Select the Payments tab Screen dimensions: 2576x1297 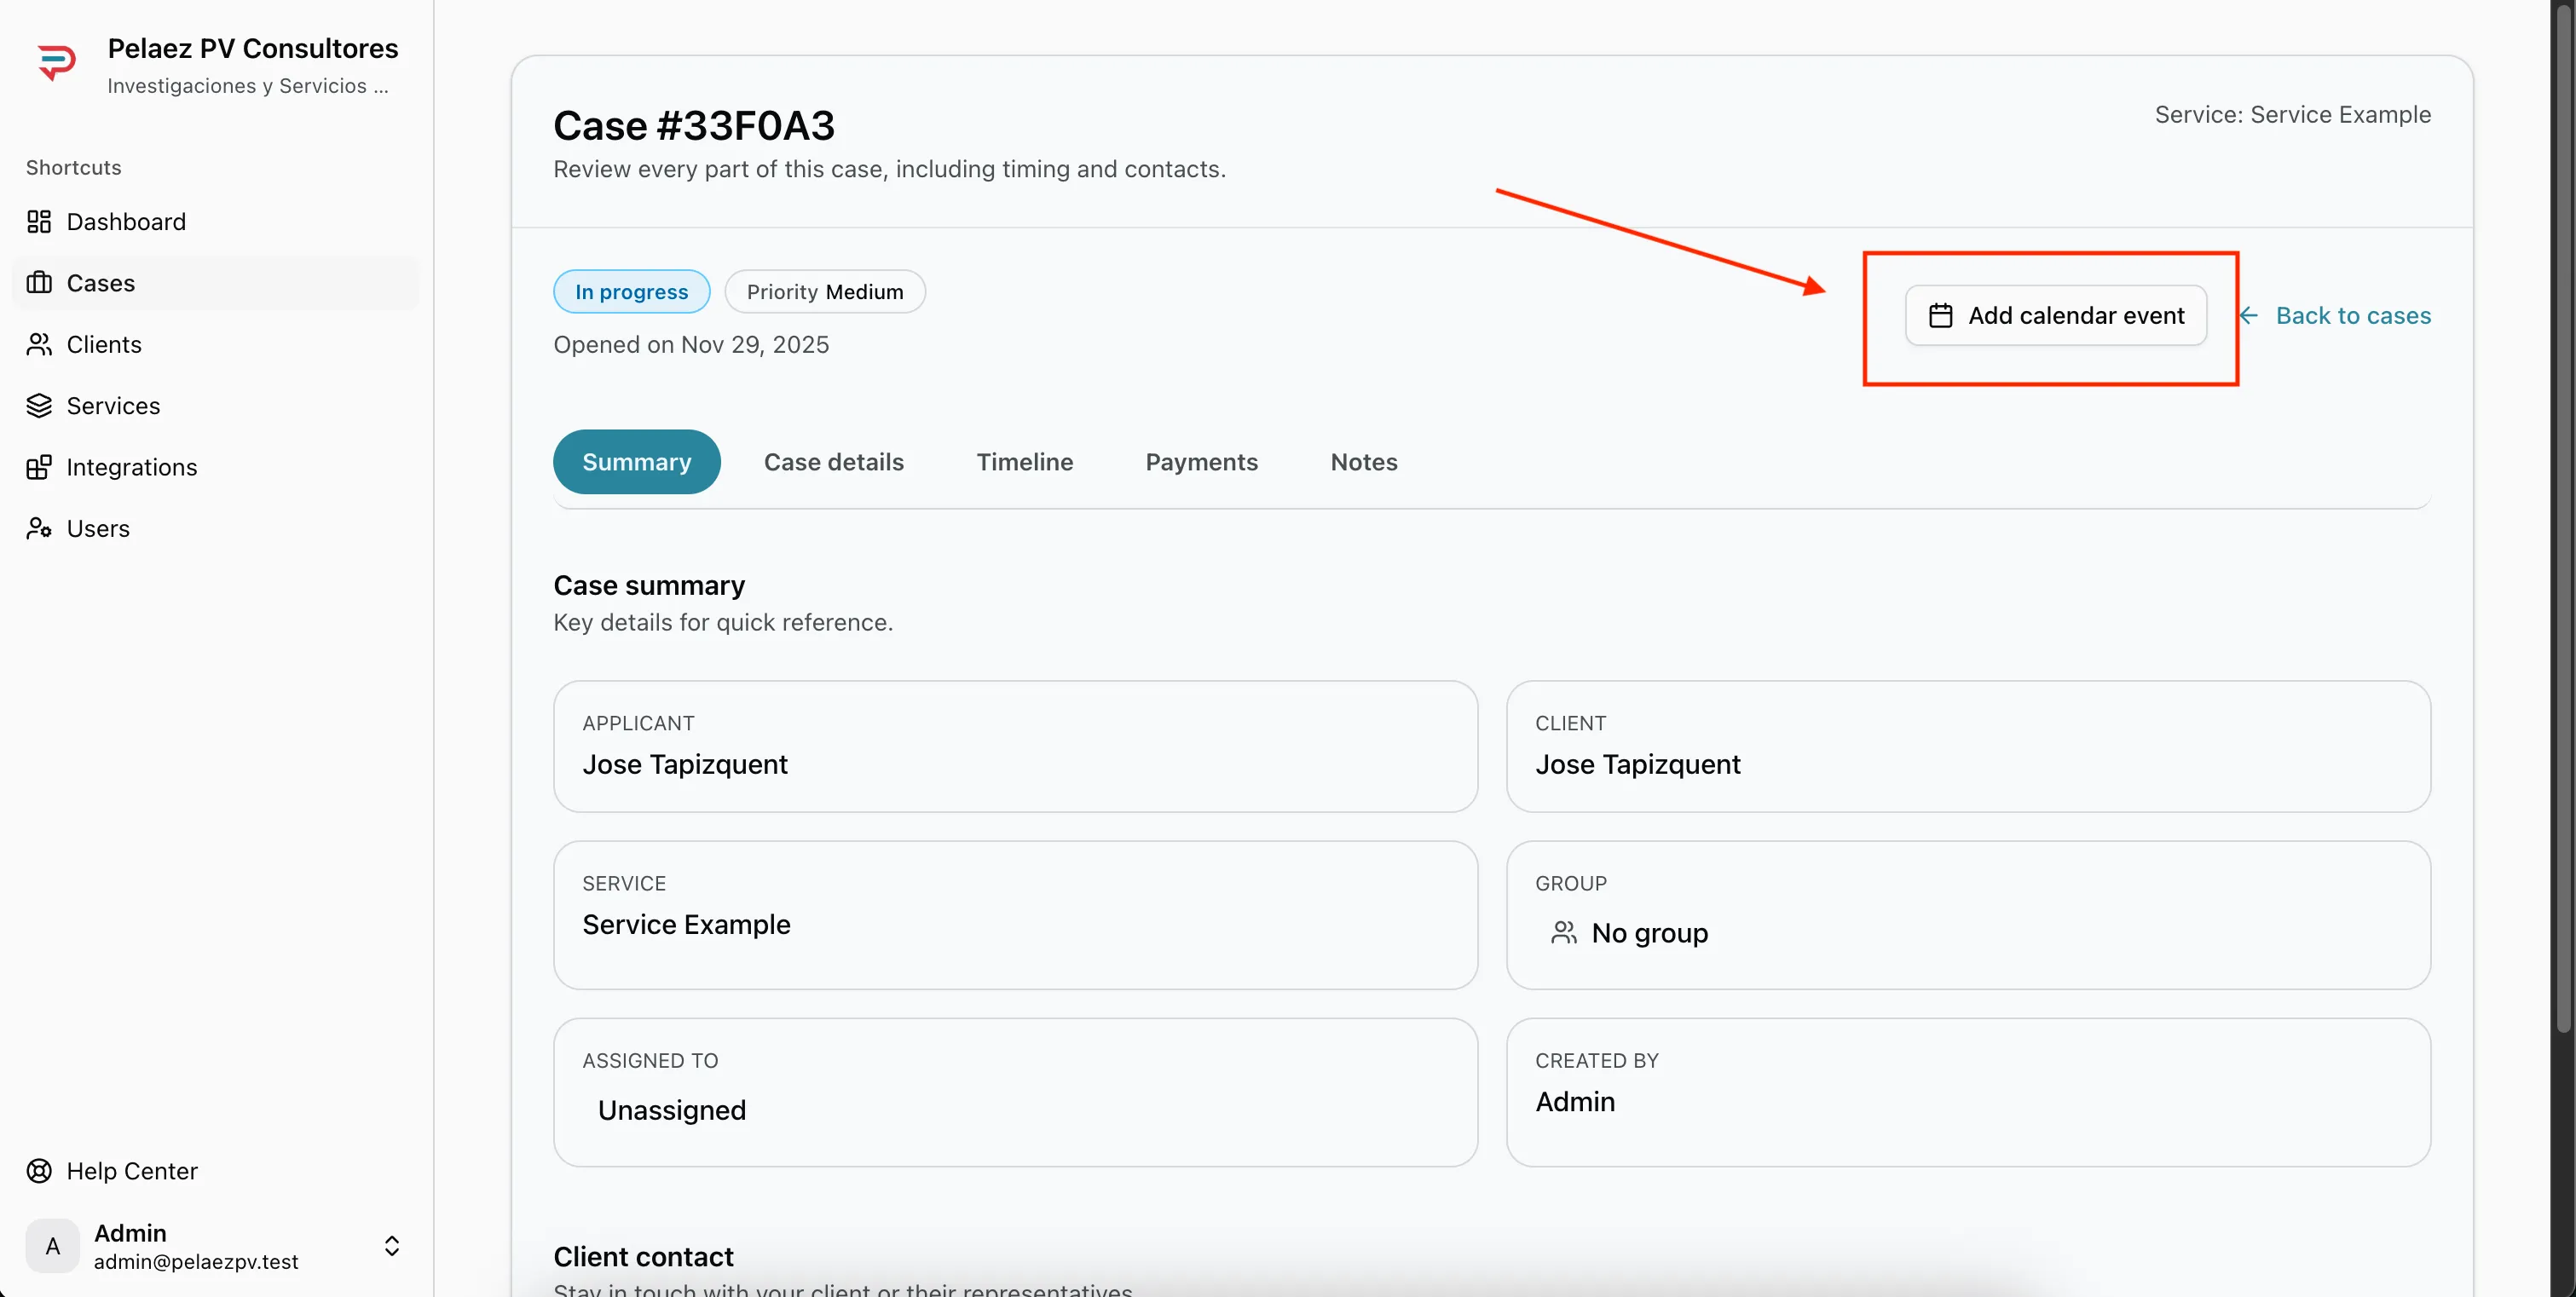(x=1201, y=461)
